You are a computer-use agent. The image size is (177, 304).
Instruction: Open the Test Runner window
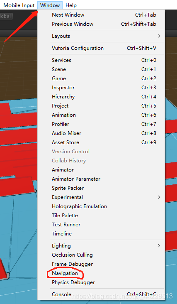click(x=101, y=225)
